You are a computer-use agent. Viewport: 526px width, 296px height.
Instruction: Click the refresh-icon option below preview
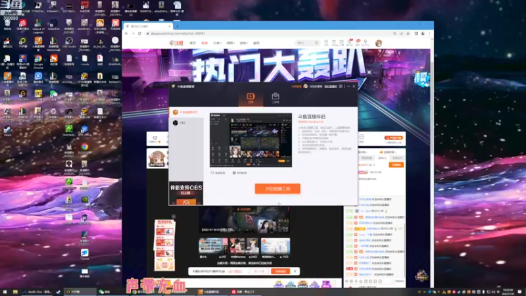click(x=218, y=173)
